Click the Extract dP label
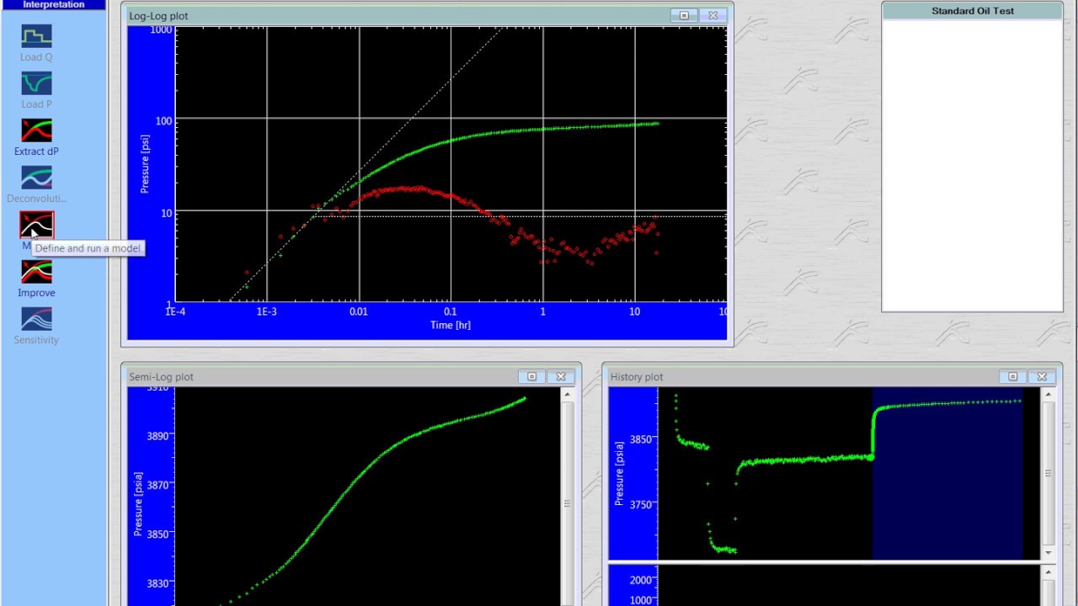Viewport: 1078px width, 606px height. 36,151
